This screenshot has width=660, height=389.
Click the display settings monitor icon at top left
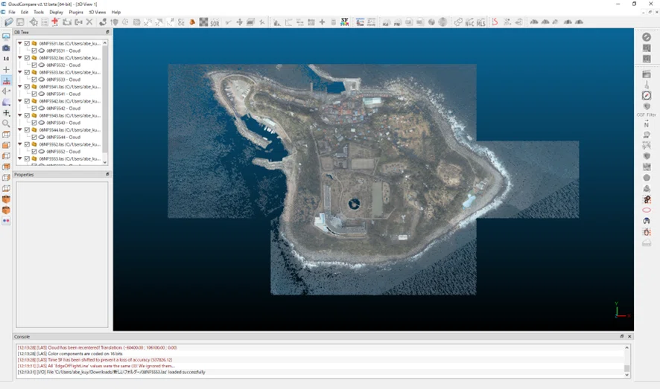[6, 37]
